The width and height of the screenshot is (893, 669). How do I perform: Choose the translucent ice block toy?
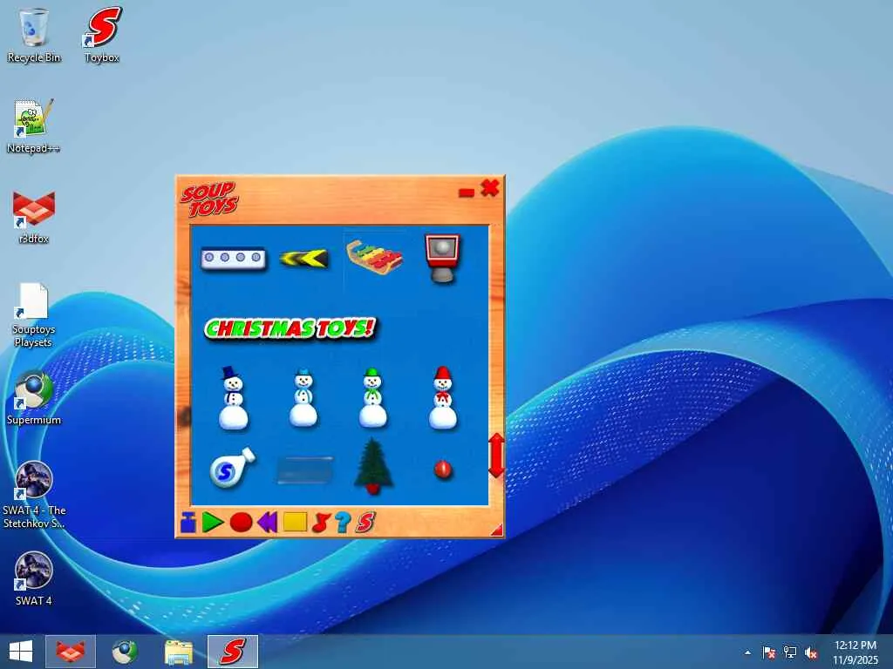point(304,470)
